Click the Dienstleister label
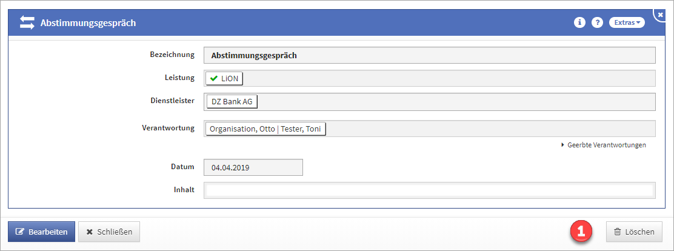This screenshot has width=674, height=251. pos(172,101)
